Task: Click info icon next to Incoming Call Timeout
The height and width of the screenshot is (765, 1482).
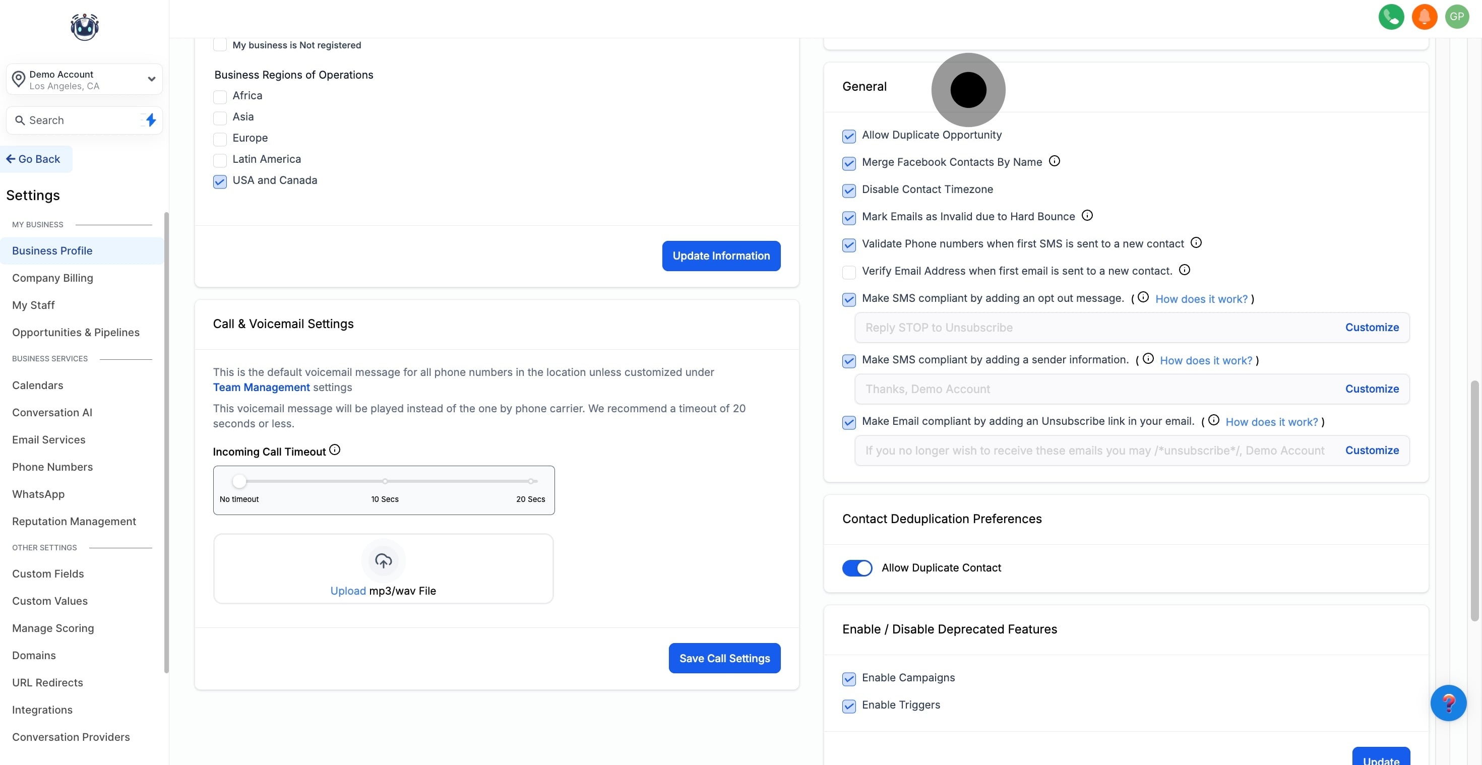Action: (x=335, y=450)
